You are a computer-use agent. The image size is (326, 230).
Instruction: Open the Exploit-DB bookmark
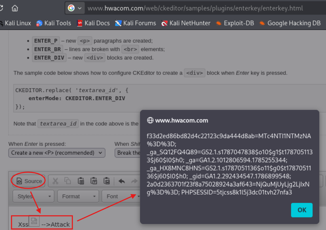tap(235, 23)
